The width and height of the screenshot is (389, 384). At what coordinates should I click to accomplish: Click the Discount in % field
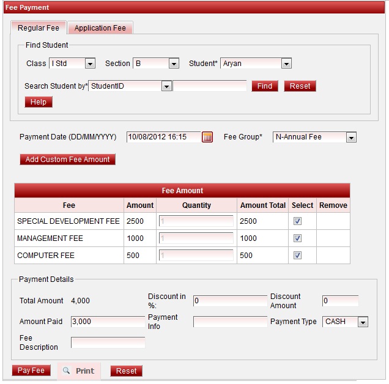(230, 301)
